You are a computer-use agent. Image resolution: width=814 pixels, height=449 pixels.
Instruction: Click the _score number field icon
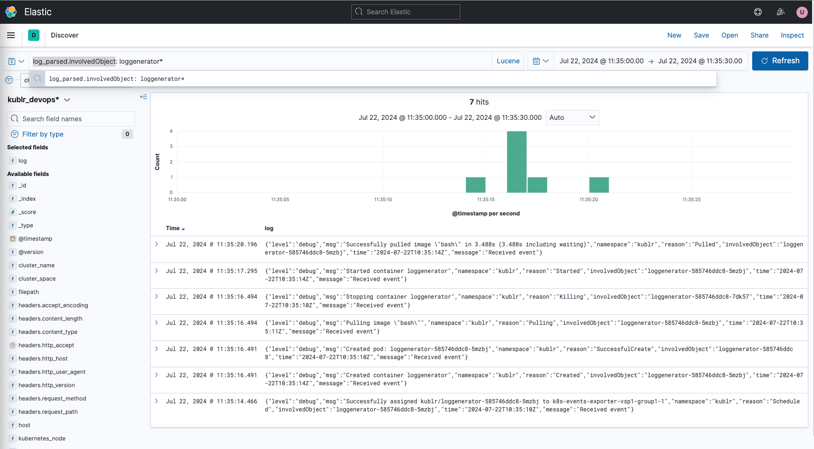click(13, 212)
